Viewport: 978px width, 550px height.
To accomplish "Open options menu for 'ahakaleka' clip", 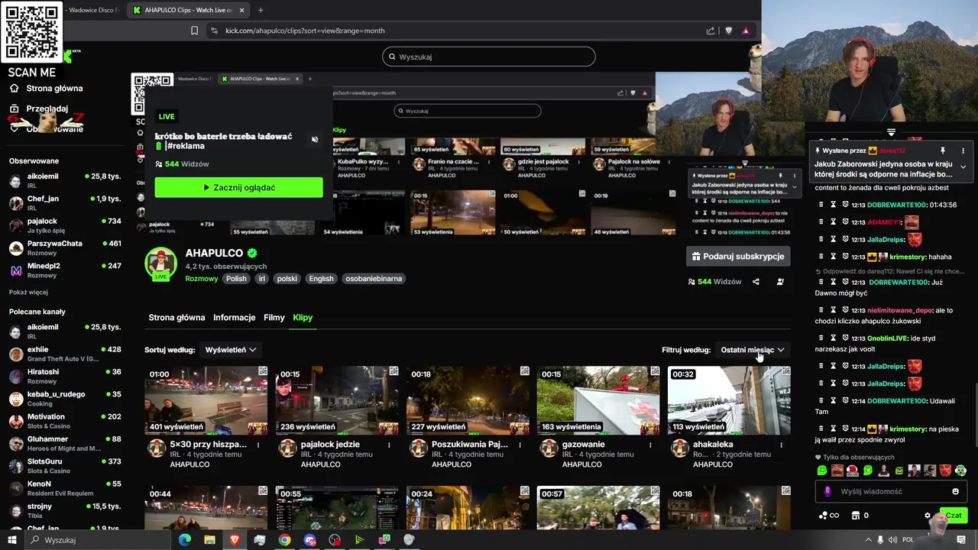I will [x=781, y=445].
